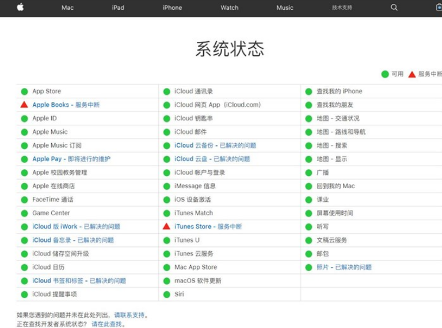Click red triangle beside Apple Books
The height and width of the screenshot is (328, 442).
[x=24, y=105]
